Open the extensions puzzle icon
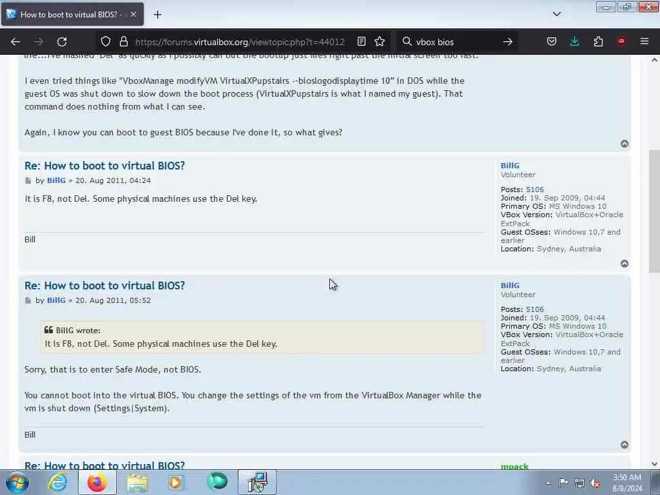Screen dimensions: 660x495 click(598, 41)
